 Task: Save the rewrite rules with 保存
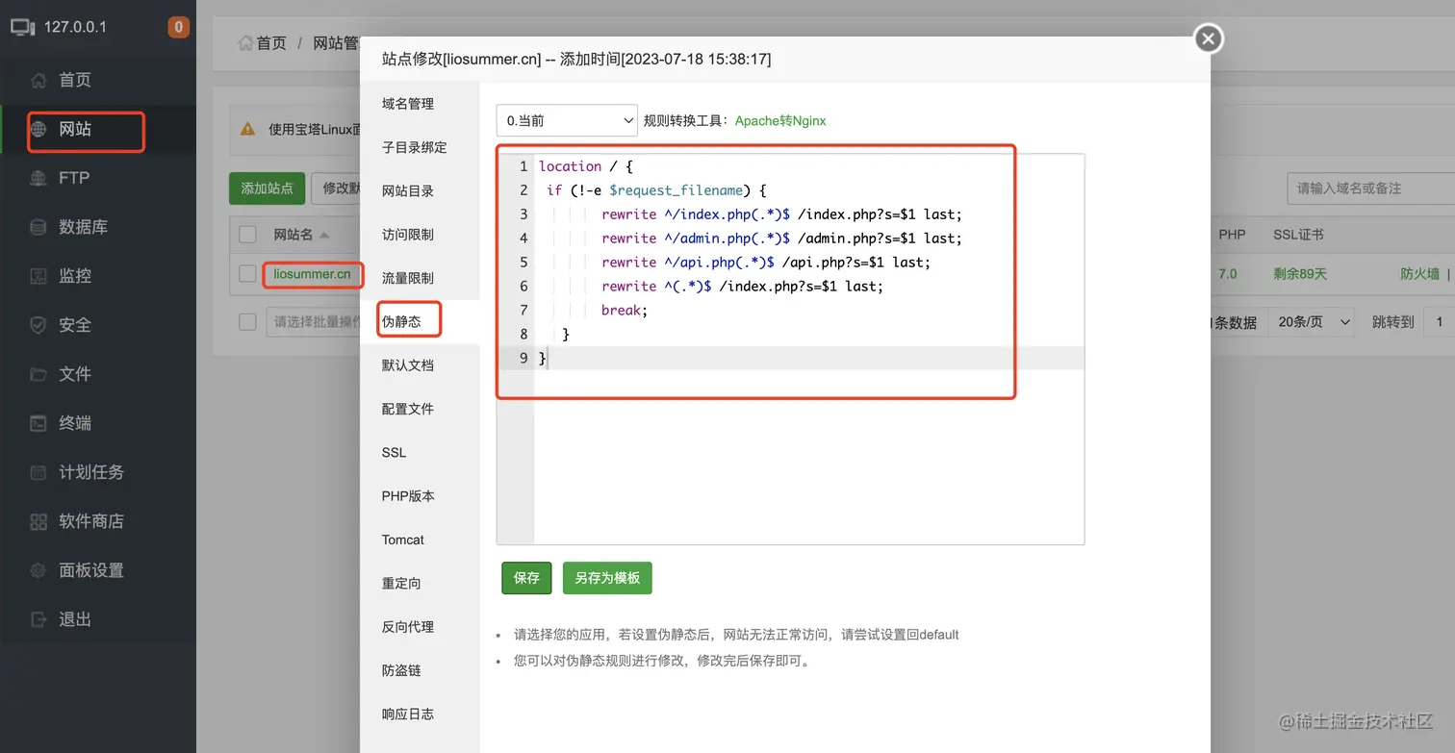pyautogui.click(x=526, y=578)
